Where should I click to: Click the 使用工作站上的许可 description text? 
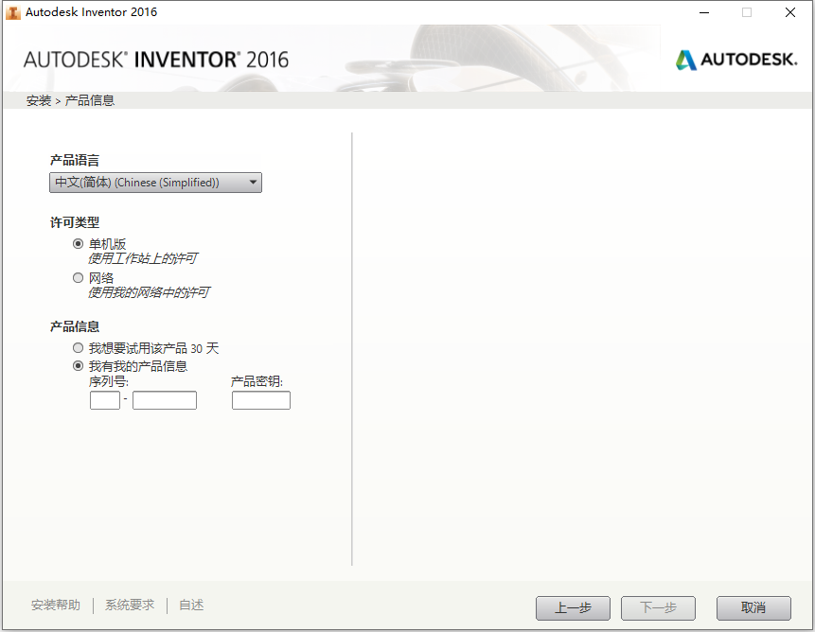(x=143, y=258)
